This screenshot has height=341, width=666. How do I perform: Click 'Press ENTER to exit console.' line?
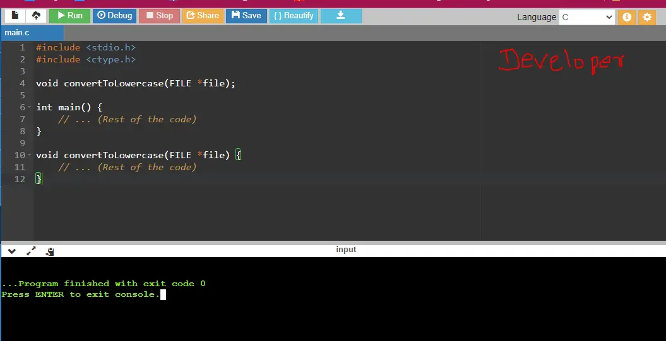click(81, 294)
